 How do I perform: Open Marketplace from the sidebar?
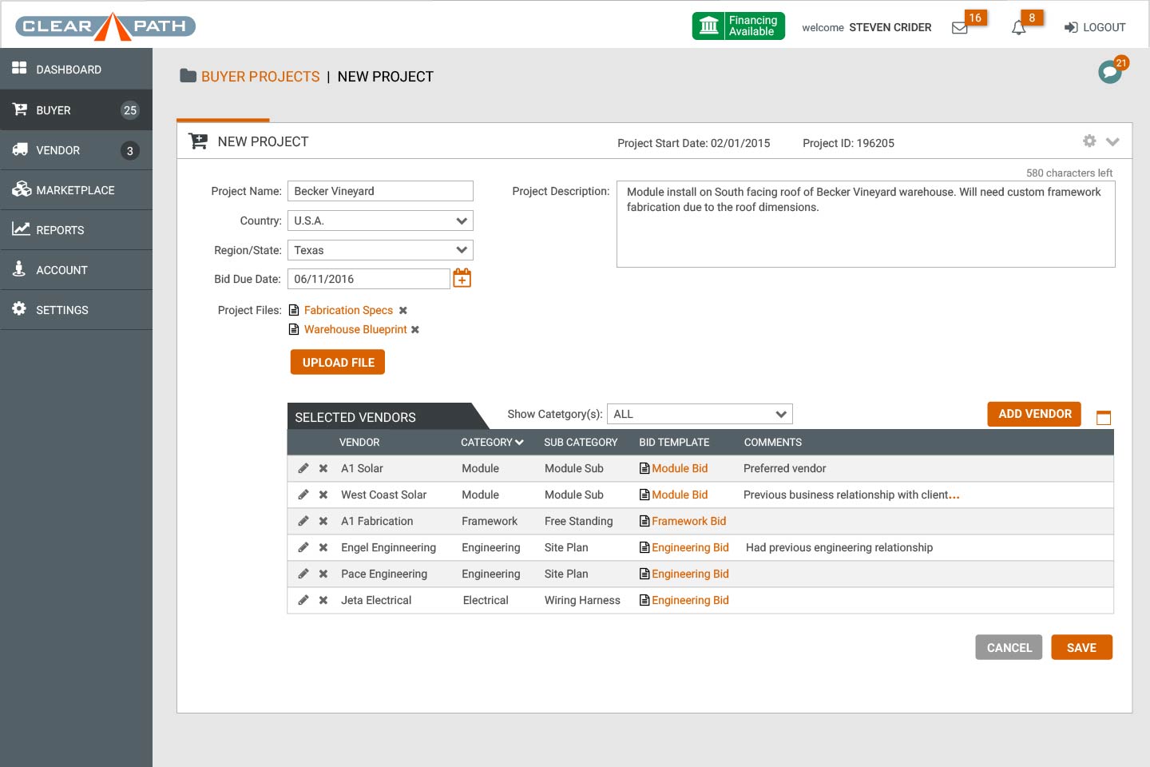[x=76, y=190]
